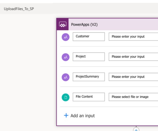The height and width of the screenshot is (131, 158).
Task: Click the blue plus icon for adding input
Action: pos(66,115)
